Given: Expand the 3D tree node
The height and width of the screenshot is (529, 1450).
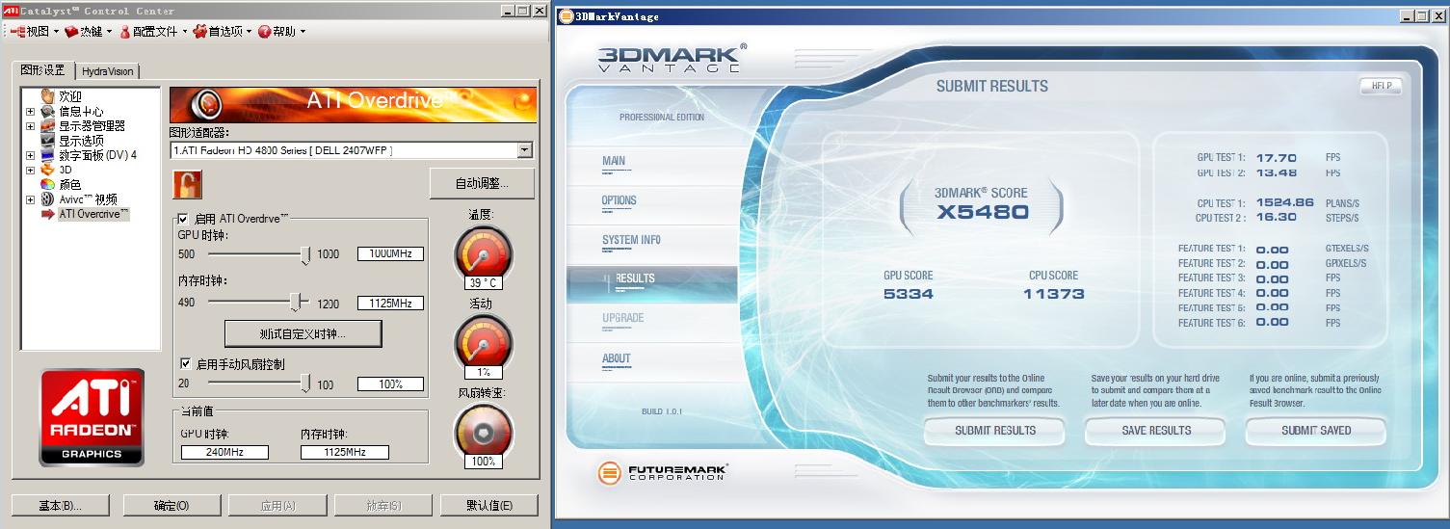Looking at the screenshot, I should point(30,170).
